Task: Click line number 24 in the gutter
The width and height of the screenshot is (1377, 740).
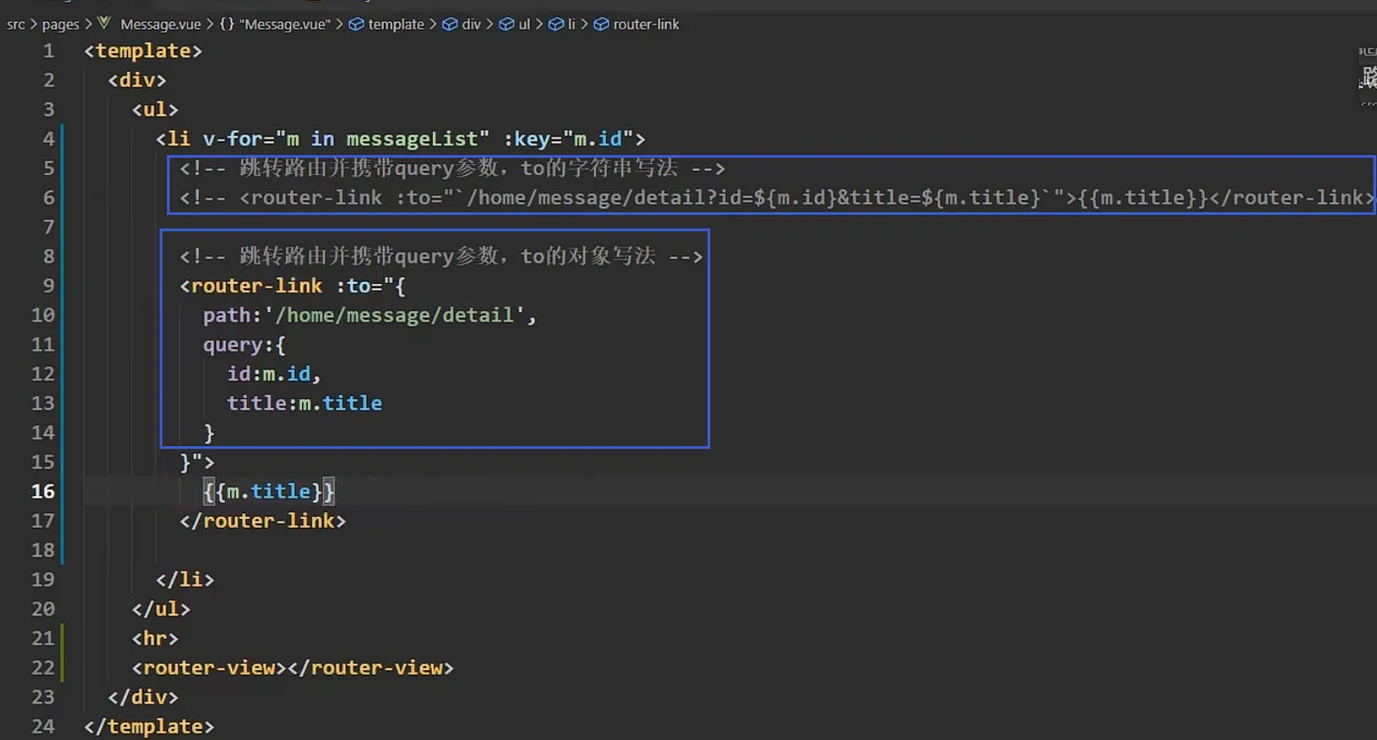Action: pyautogui.click(x=42, y=727)
